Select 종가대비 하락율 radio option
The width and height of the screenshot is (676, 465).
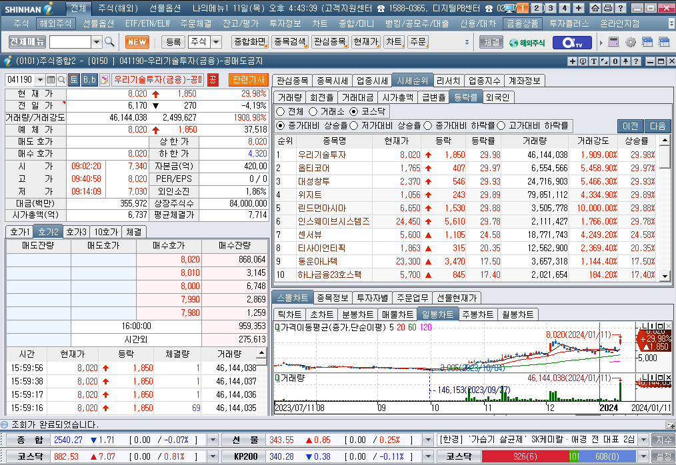(428, 125)
